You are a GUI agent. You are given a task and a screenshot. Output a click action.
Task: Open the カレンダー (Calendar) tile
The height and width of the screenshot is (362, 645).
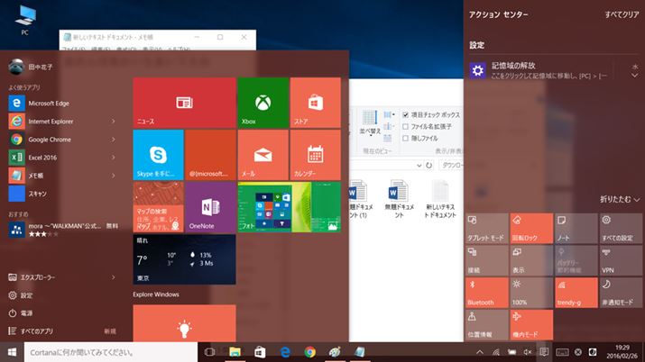click(x=315, y=154)
